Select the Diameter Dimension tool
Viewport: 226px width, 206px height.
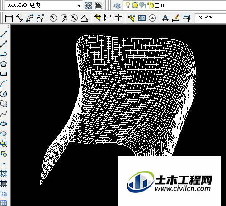[x=74, y=18]
